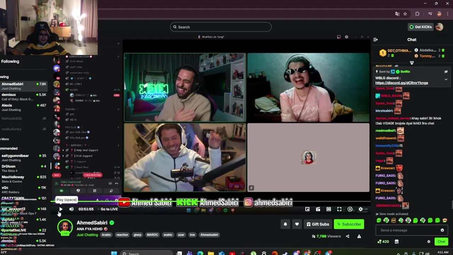The image size is (453, 255).
Task: View 420 channel points balance
Action: pyautogui.click(x=383, y=242)
